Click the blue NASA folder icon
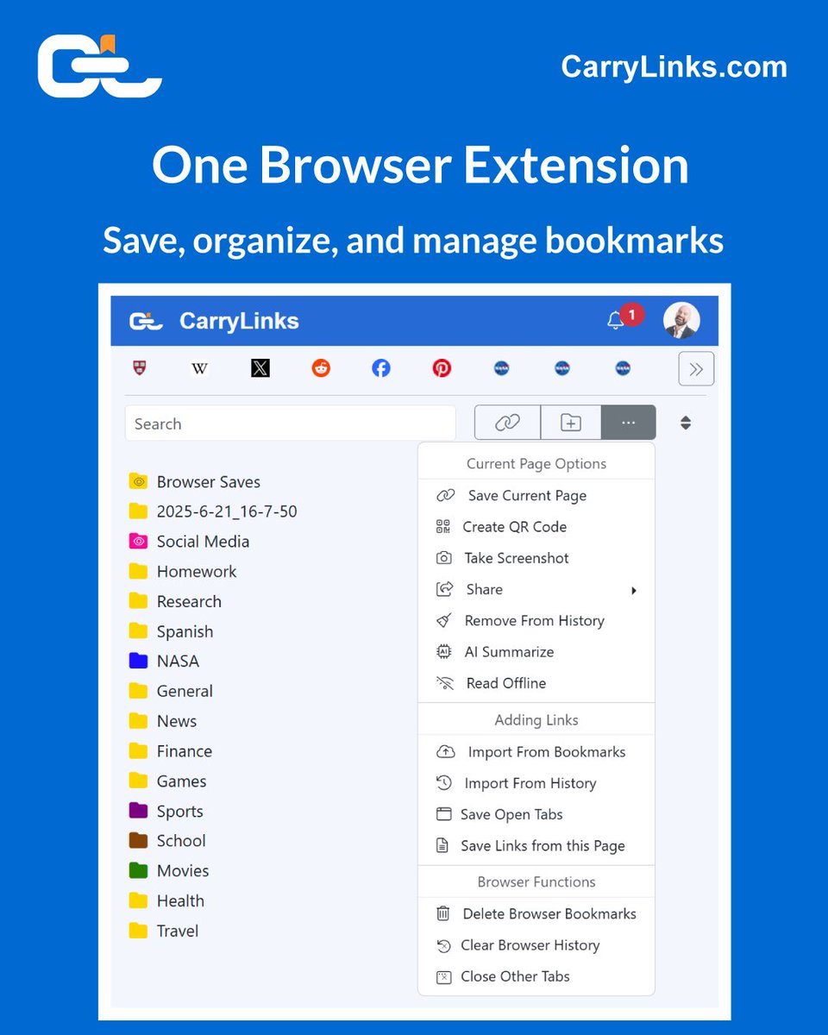The width and height of the screenshot is (828, 1035). [x=138, y=661]
